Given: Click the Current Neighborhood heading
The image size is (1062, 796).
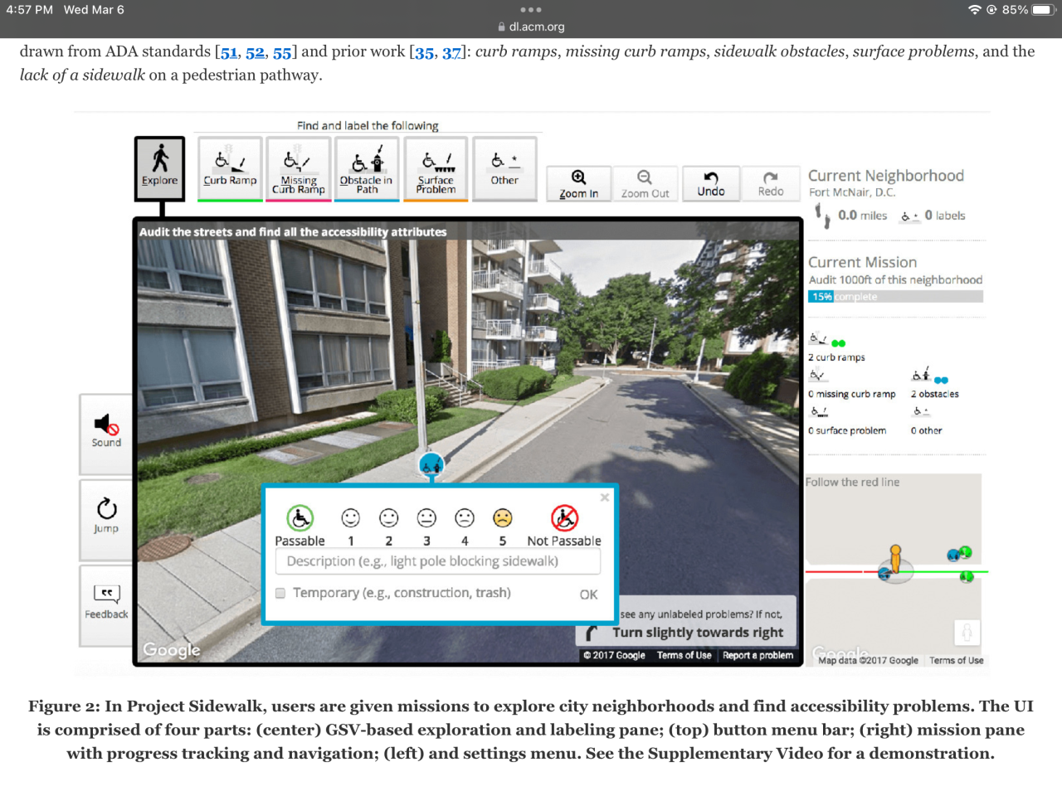Looking at the screenshot, I should tap(886, 176).
